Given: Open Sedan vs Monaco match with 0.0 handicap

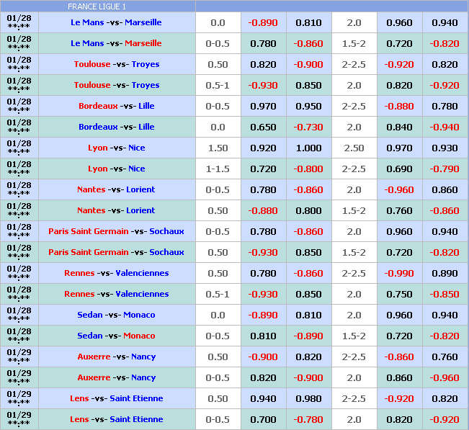Looking at the screenshot, I should 116,315.
